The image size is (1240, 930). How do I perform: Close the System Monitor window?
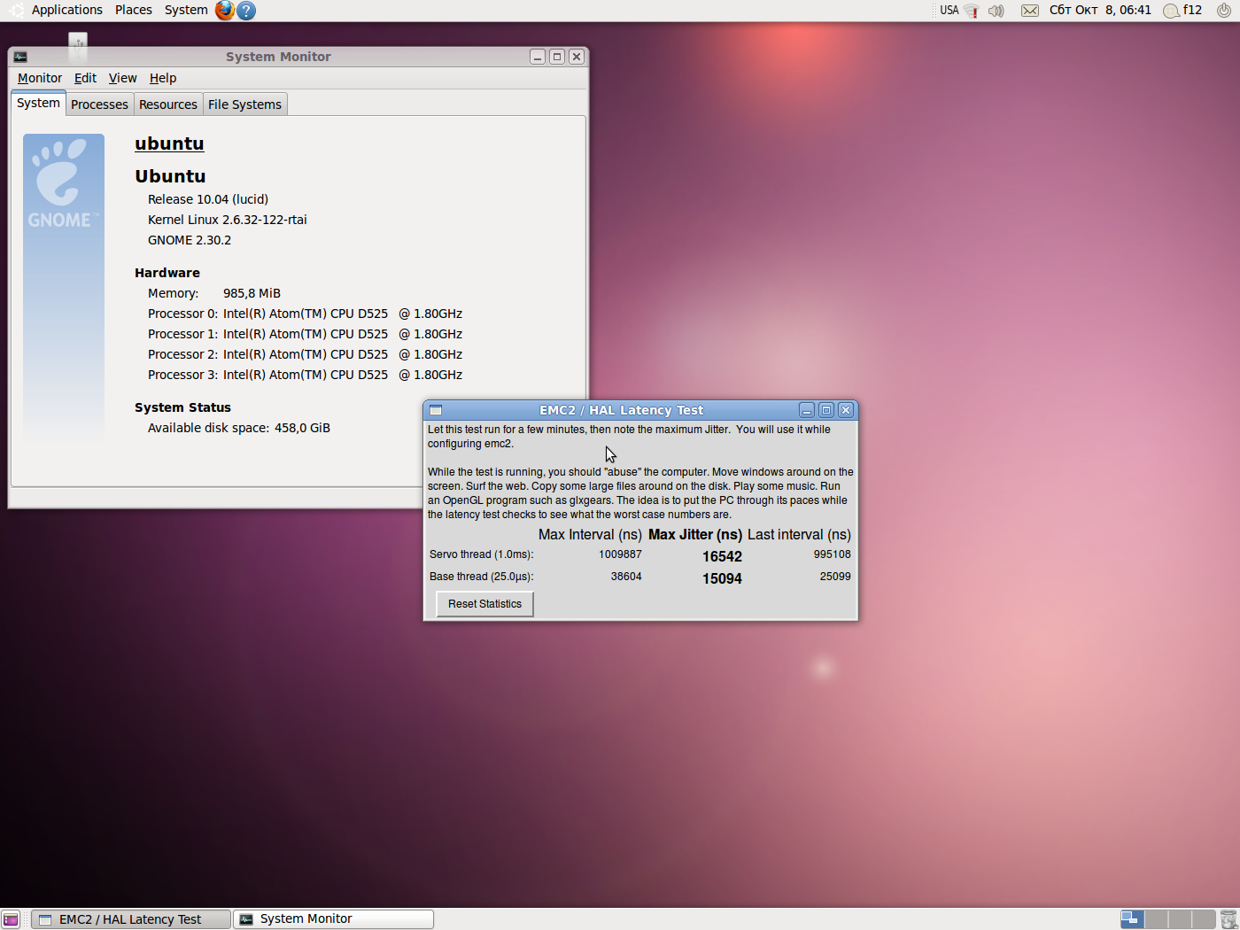(577, 57)
